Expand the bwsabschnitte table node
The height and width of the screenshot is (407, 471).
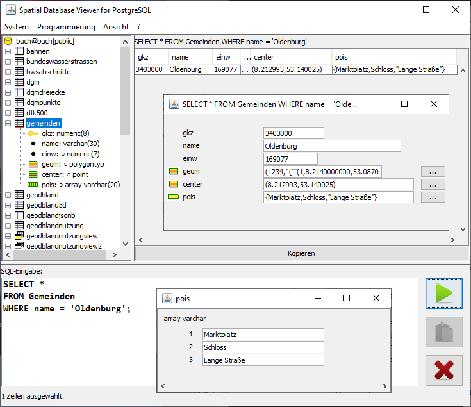(8, 72)
